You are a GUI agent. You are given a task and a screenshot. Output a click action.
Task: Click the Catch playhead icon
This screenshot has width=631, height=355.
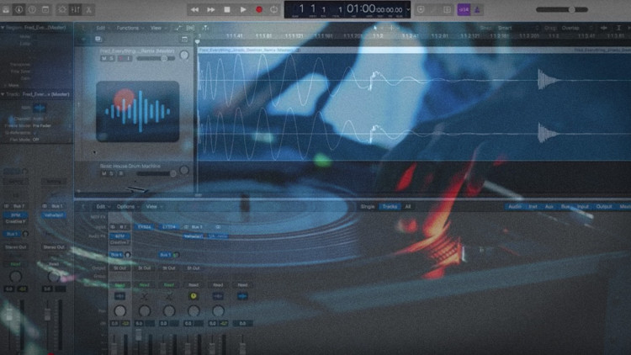205,28
